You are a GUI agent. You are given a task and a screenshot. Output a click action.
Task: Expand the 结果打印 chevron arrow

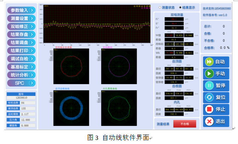pyautogui.click(x=32, y=51)
